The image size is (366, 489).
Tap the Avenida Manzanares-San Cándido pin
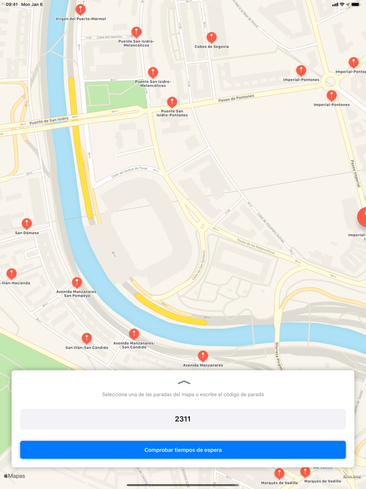134,334
